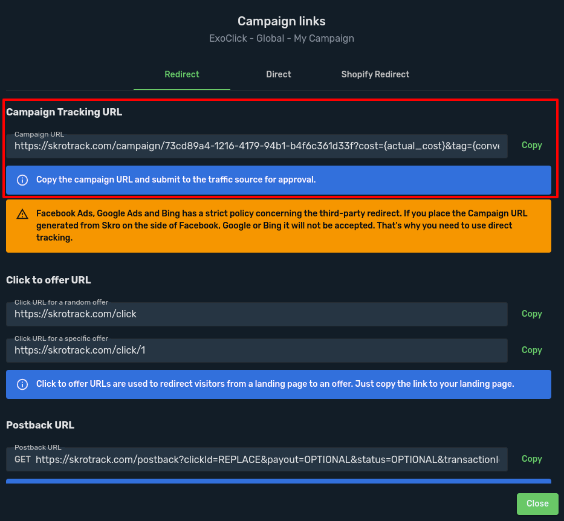Screen dimensions: 564x521
Task: Click the 'ExoClick - Global - My Campaign' subtitle
Action: click(x=281, y=38)
